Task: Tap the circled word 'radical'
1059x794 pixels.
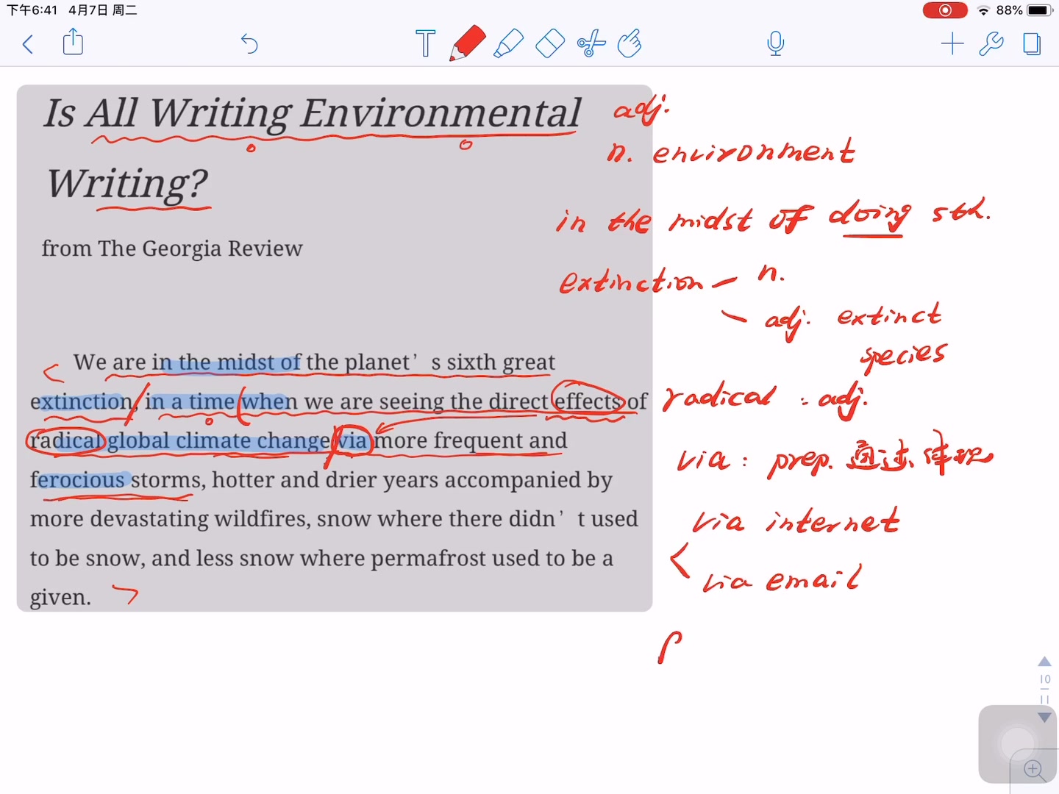Action: pyautogui.click(x=66, y=440)
